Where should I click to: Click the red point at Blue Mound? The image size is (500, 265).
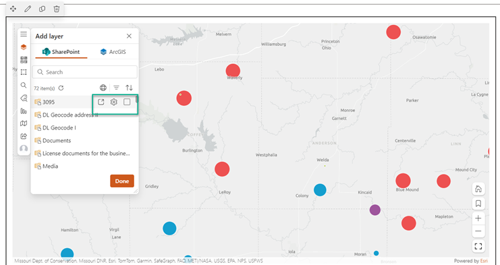click(x=403, y=181)
